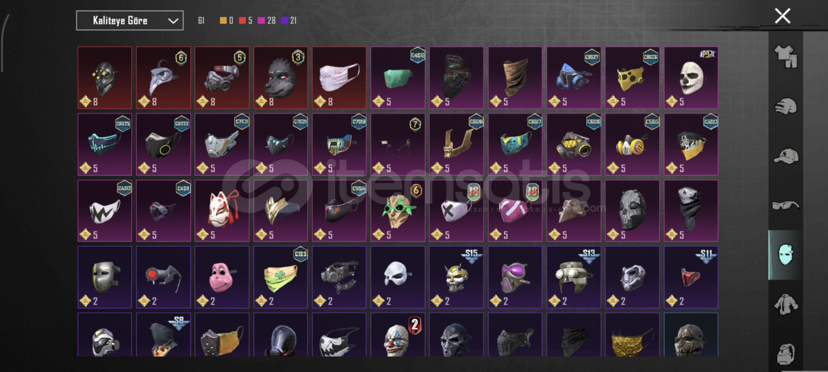The image size is (828, 372).
Task: Choose the white skull face mask labeled POP
Action: [691, 78]
